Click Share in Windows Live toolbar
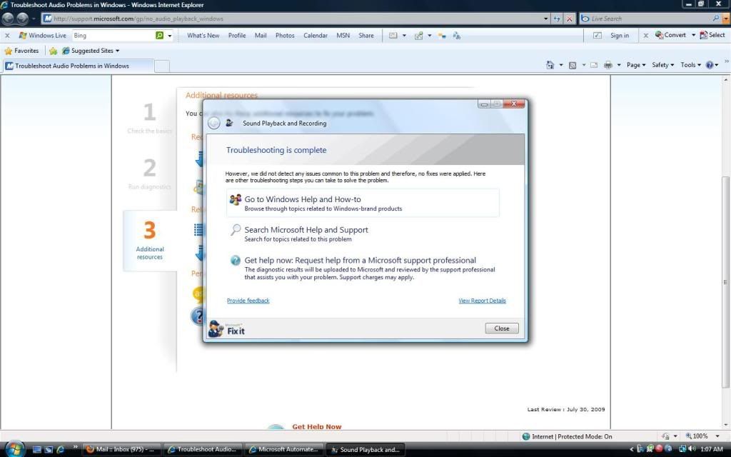The image size is (731, 457). [366, 36]
